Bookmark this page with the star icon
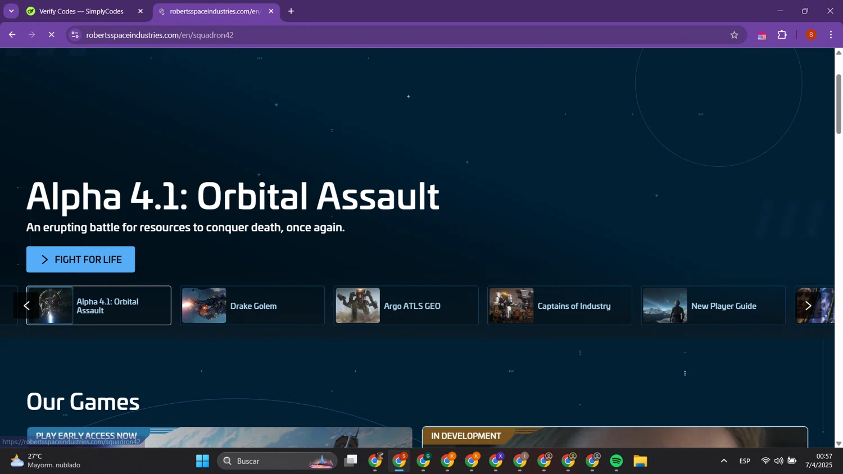The width and height of the screenshot is (843, 474). [734, 35]
